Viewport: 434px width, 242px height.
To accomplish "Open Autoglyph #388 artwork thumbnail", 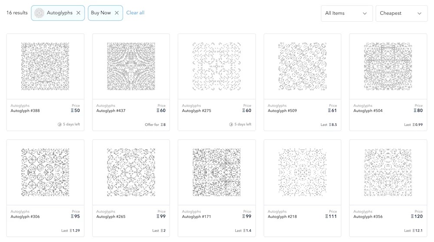I will click(45, 66).
